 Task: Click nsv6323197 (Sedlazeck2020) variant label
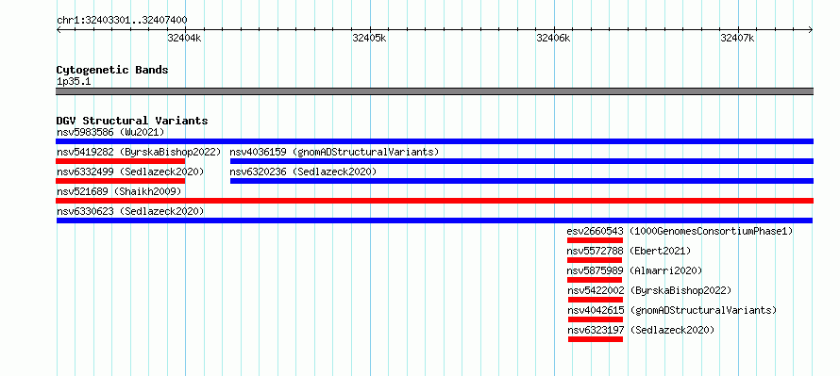[x=641, y=330]
